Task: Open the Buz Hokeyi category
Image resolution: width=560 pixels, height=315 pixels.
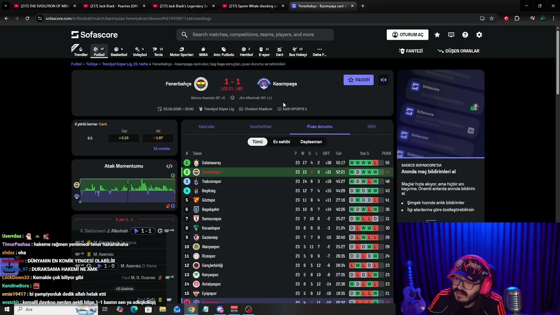Action: [x=298, y=51]
